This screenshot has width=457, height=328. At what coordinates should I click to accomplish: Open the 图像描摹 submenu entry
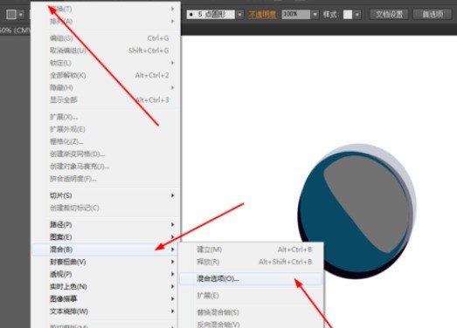106,299
